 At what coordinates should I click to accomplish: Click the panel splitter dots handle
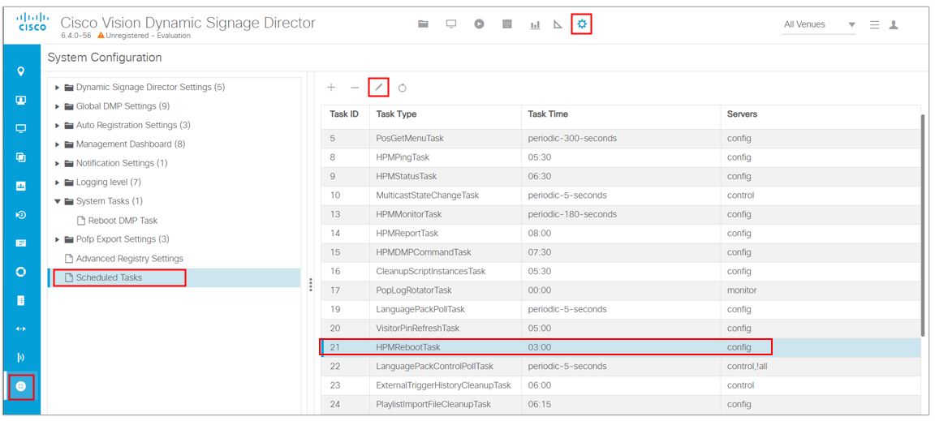(311, 285)
